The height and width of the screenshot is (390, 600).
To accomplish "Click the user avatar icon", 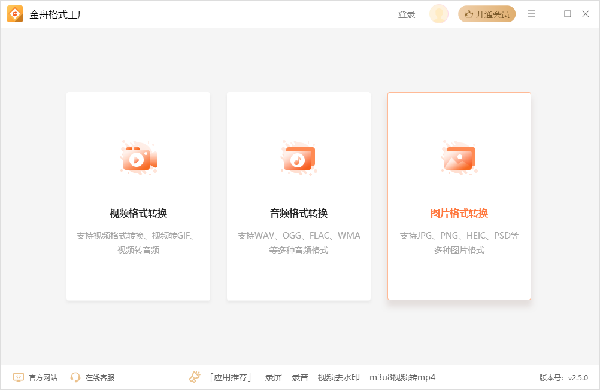I will tap(439, 13).
